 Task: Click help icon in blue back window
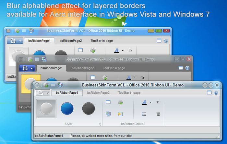tap(166, 41)
